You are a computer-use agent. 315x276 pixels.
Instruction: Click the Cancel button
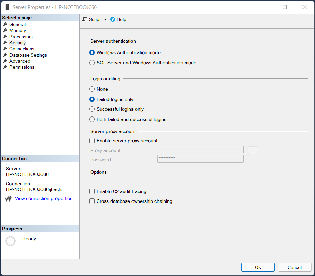[294, 267]
